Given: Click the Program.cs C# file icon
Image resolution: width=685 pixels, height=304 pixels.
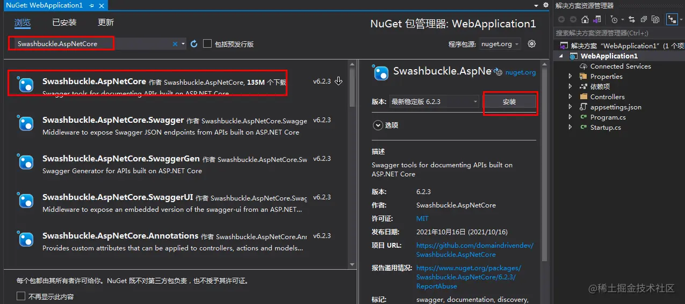Looking at the screenshot, I should (x=583, y=117).
